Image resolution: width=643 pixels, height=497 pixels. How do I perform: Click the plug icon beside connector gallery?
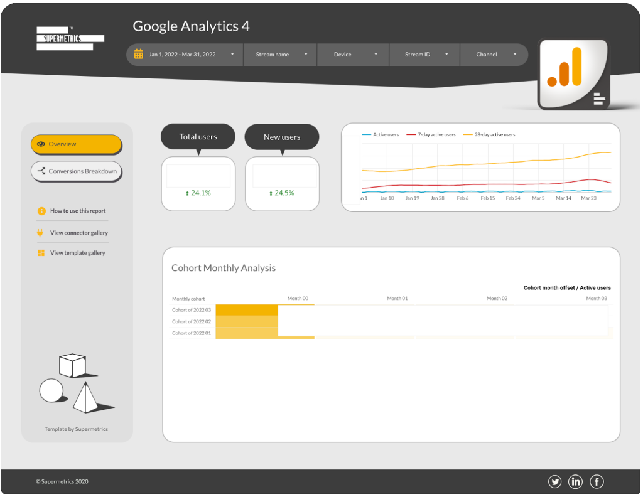40,233
